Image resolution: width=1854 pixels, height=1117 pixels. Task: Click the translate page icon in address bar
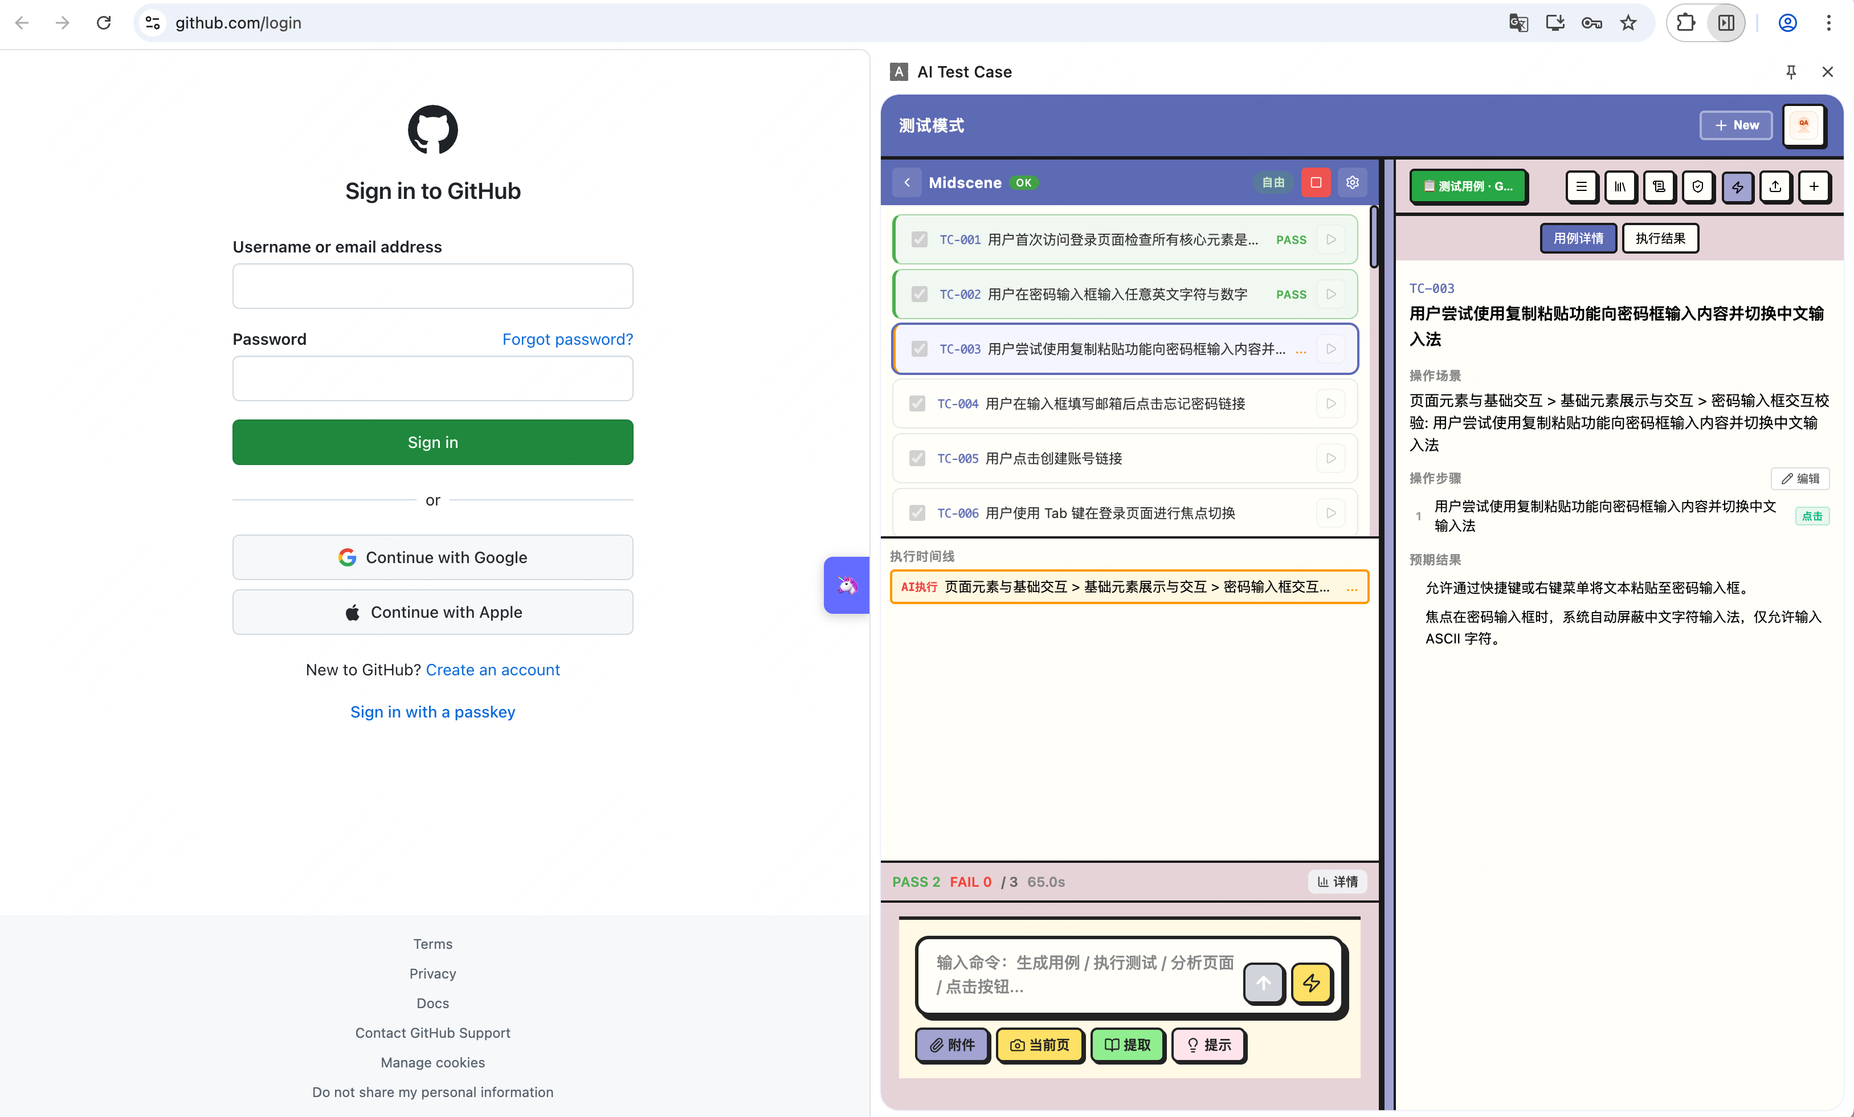[x=1518, y=23]
